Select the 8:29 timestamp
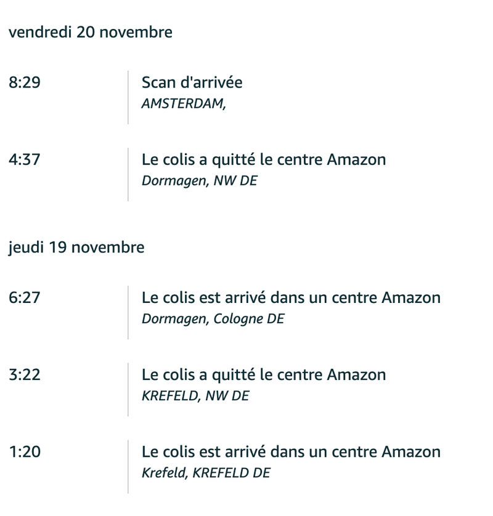Viewport: 493px width, 516px height. 25,83
